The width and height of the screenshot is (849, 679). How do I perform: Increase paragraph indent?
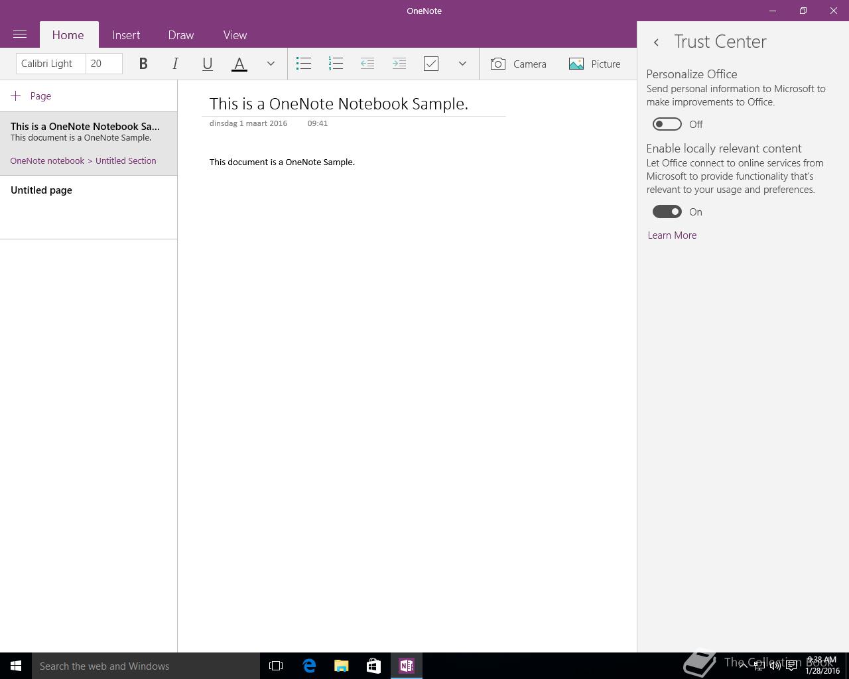coord(399,64)
